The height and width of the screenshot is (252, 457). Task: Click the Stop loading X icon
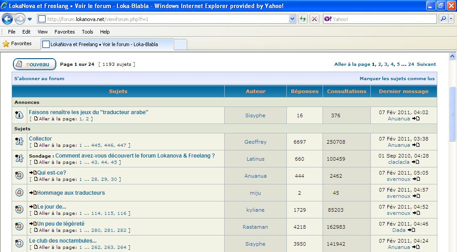point(314,19)
